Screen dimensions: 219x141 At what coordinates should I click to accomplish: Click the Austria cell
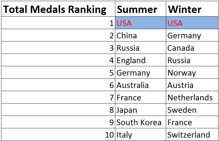(x=192, y=85)
